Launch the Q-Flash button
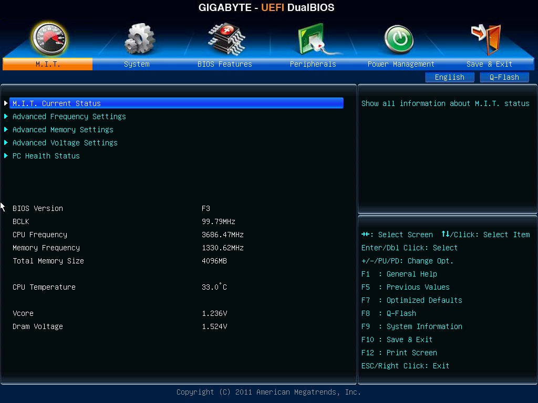The height and width of the screenshot is (403, 538). [504, 78]
